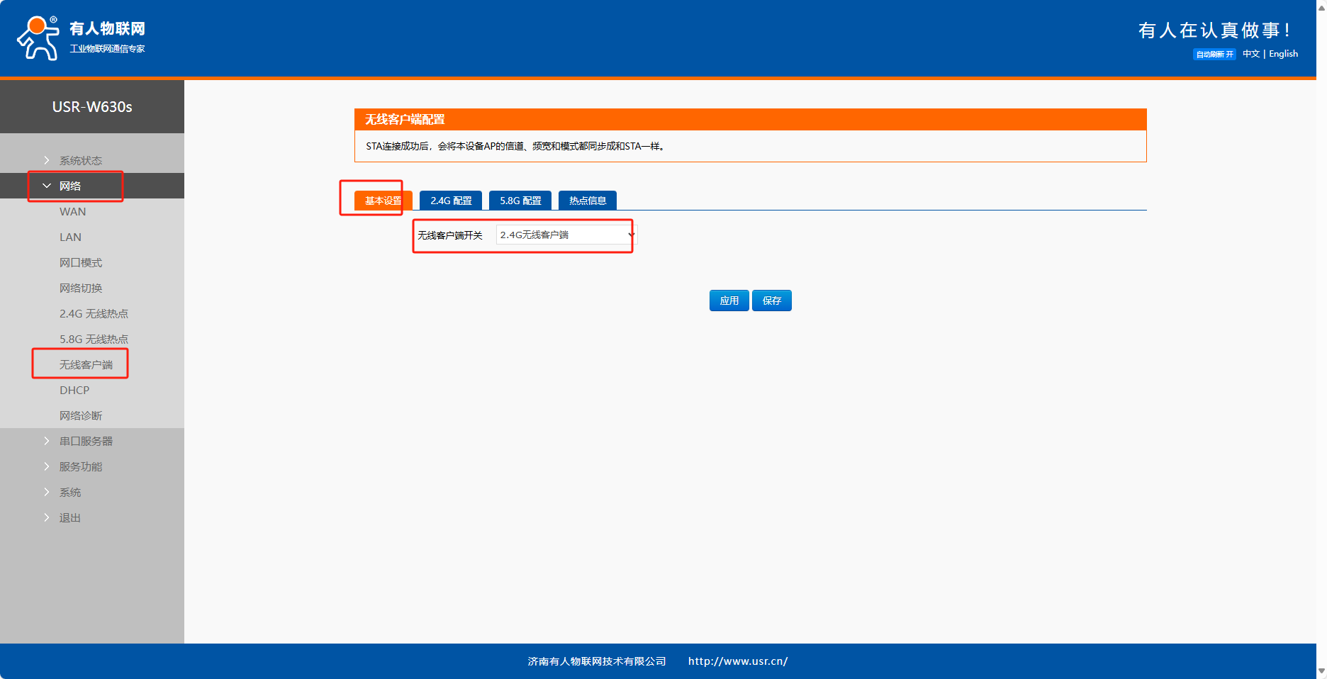Click the 有人在认真做事 slogan text
The width and height of the screenshot is (1327, 679).
1216,30
